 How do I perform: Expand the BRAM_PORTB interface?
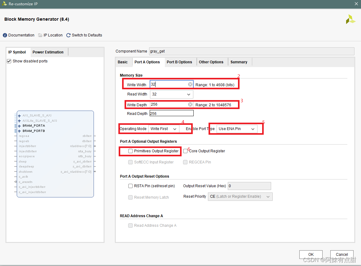19,131
